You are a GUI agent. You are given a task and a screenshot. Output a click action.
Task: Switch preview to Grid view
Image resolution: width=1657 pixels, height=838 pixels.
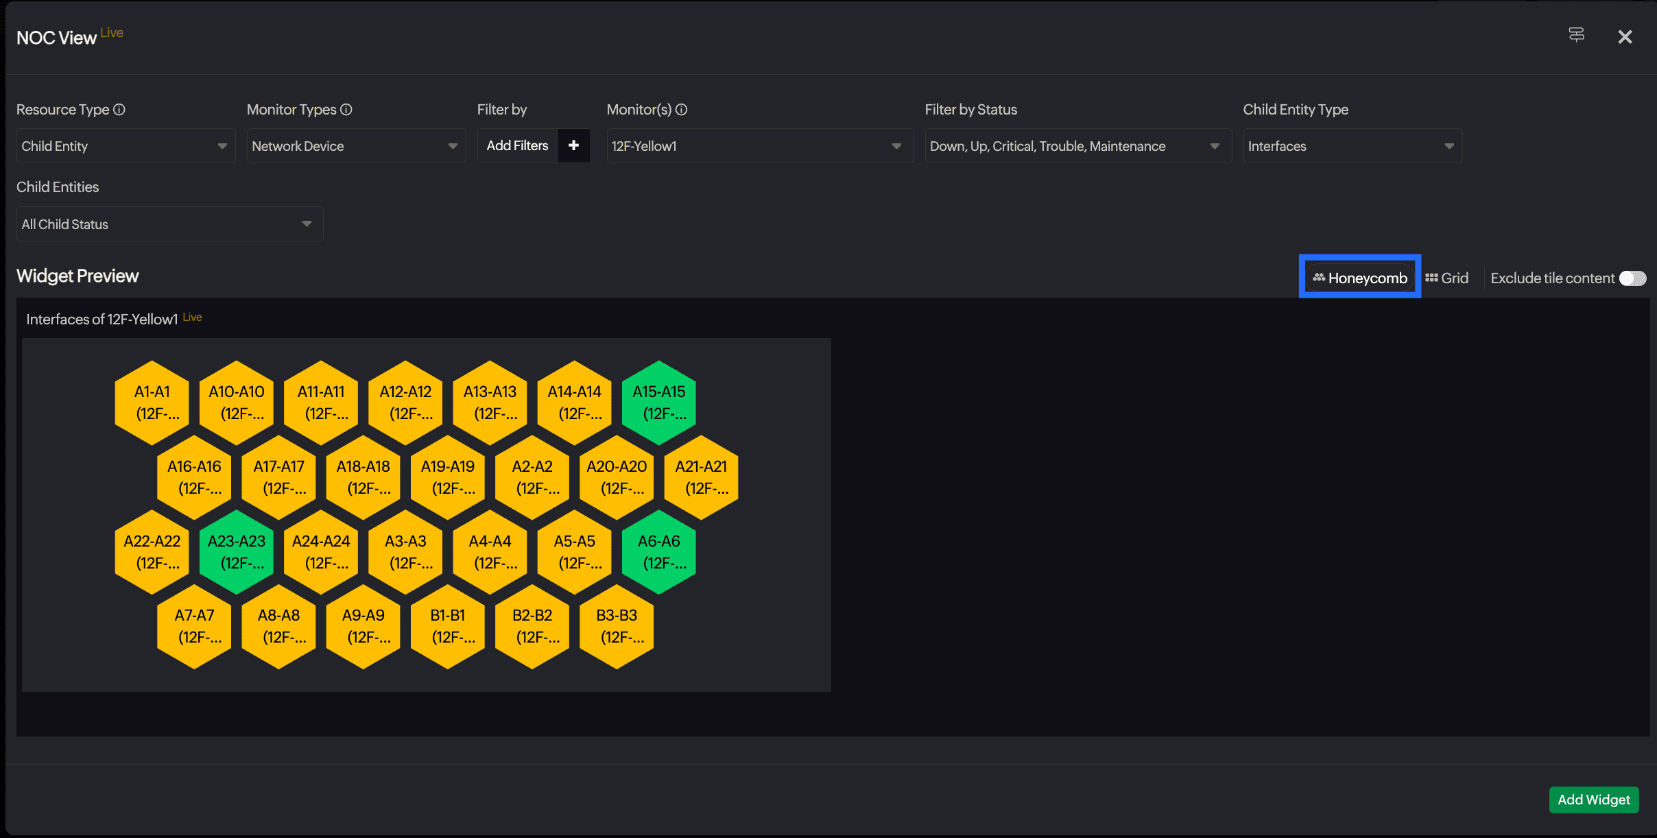coord(1447,278)
